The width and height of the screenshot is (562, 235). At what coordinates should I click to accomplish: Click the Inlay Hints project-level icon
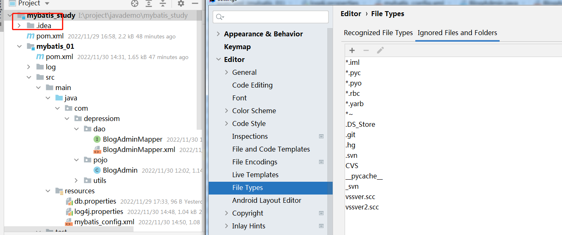click(x=321, y=226)
